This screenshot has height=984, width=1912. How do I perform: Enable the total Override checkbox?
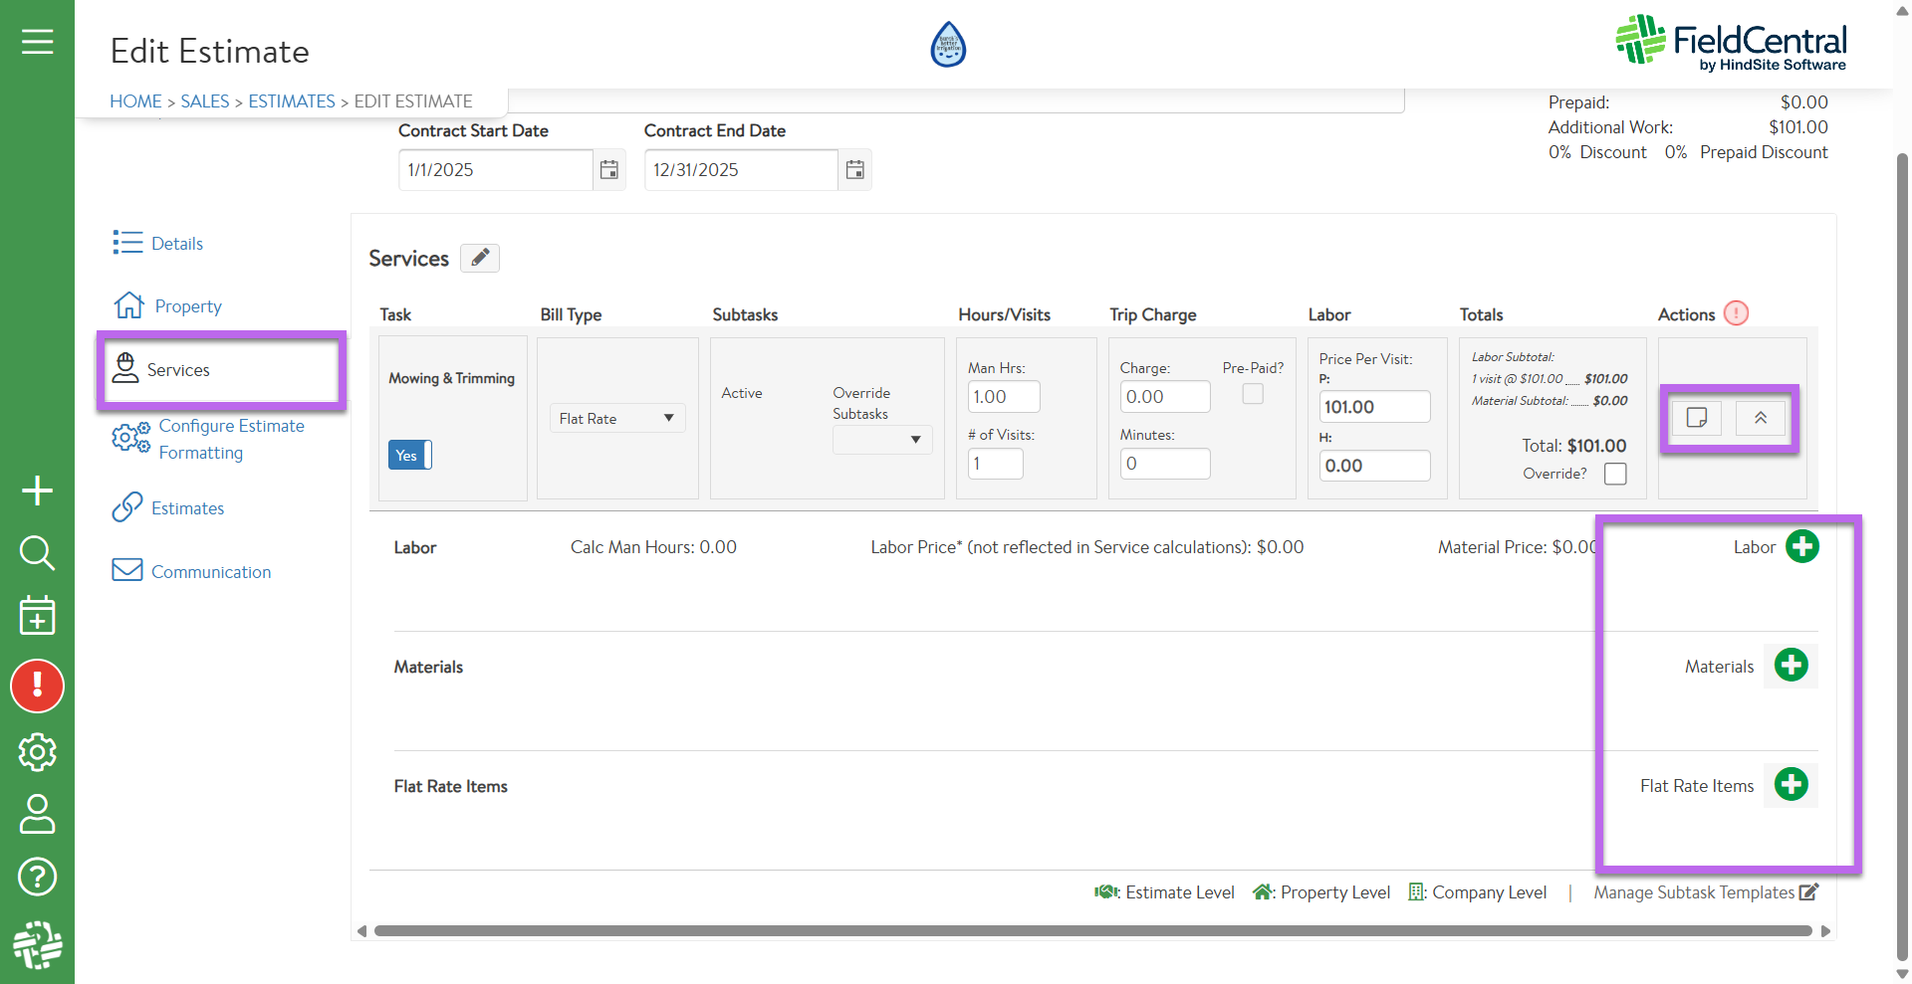tap(1615, 474)
